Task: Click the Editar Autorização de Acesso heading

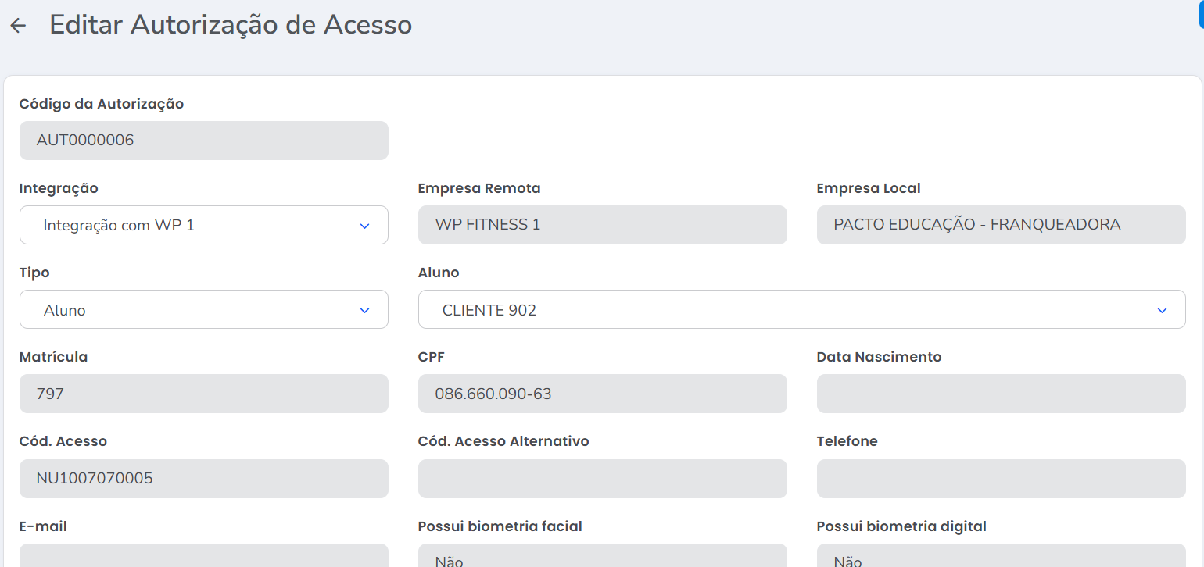Action: pyautogui.click(x=231, y=25)
